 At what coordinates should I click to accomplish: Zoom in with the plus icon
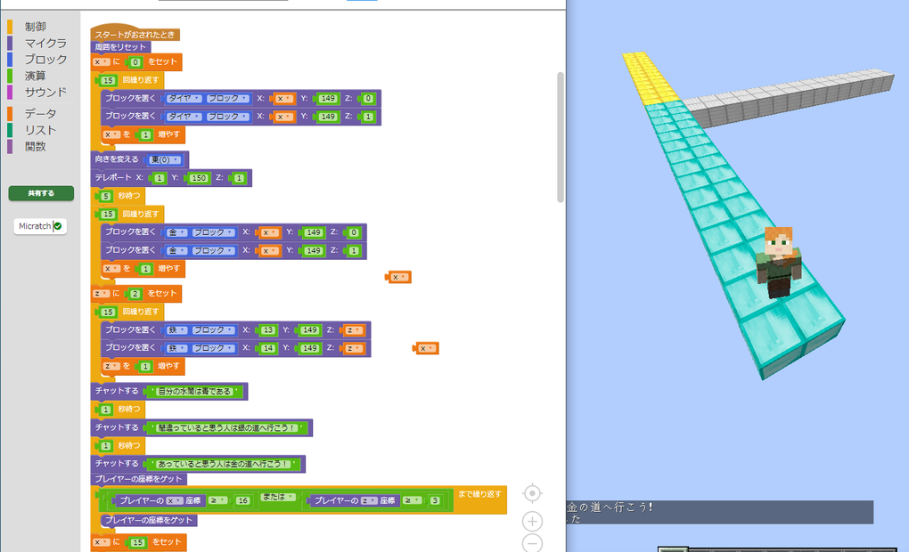pyautogui.click(x=532, y=522)
